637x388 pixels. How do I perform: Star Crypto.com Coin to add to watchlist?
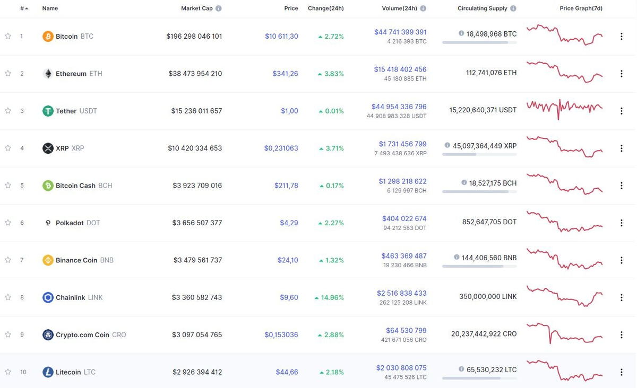coord(8,334)
